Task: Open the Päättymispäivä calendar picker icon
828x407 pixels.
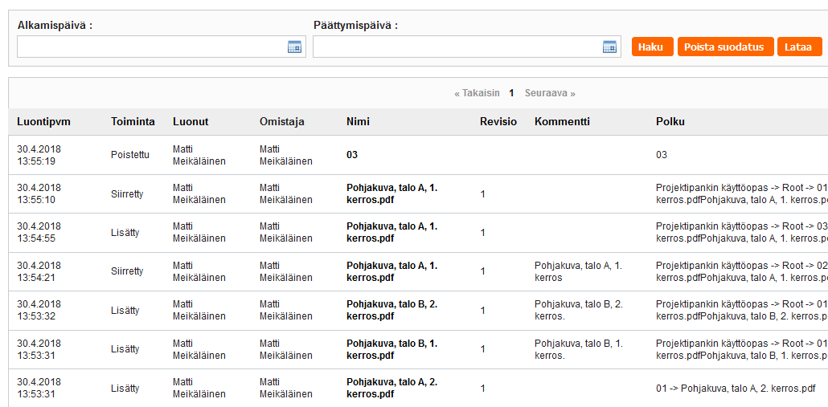Action: 609,47
